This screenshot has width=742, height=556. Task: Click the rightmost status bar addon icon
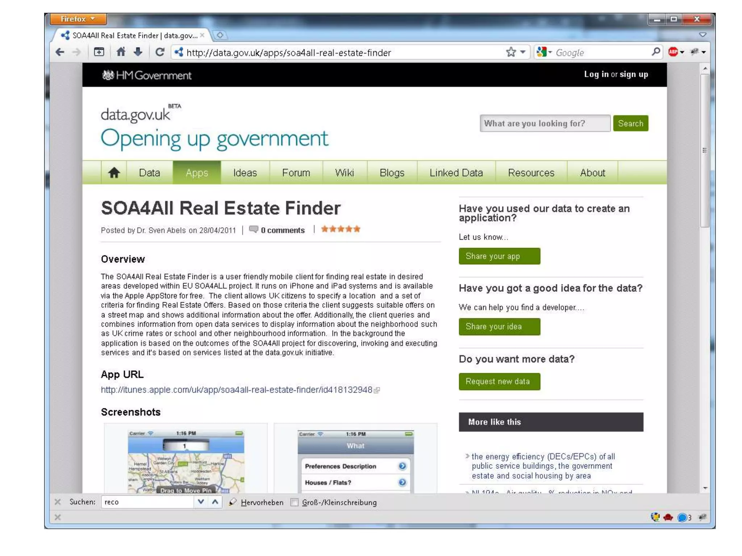tap(703, 518)
